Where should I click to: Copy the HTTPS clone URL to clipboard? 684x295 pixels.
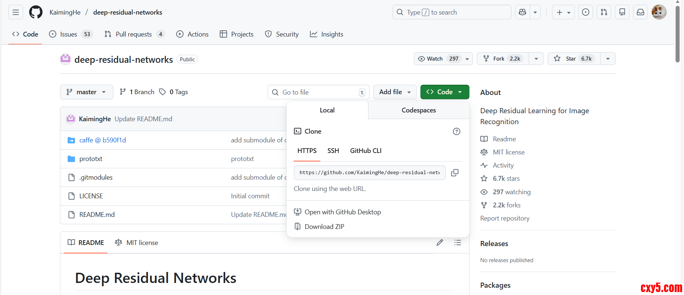(x=454, y=173)
